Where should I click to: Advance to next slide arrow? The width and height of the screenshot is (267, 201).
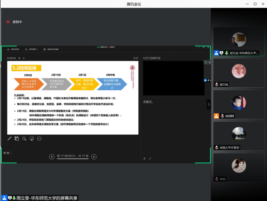[x=94, y=156]
